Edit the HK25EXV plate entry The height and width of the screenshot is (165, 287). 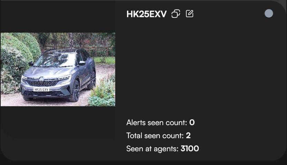coord(190,14)
